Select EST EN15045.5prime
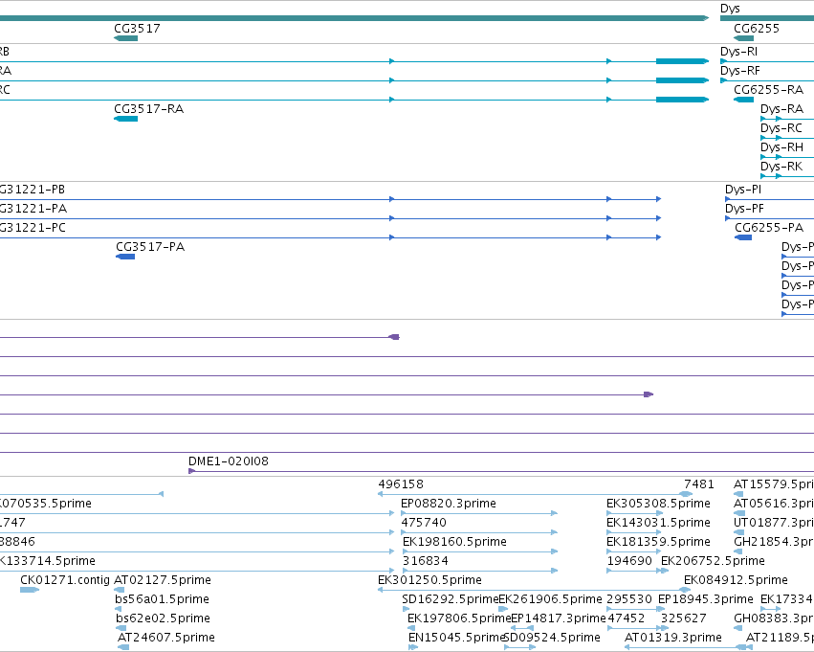The image size is (814, 652). (x=457, y=638)
